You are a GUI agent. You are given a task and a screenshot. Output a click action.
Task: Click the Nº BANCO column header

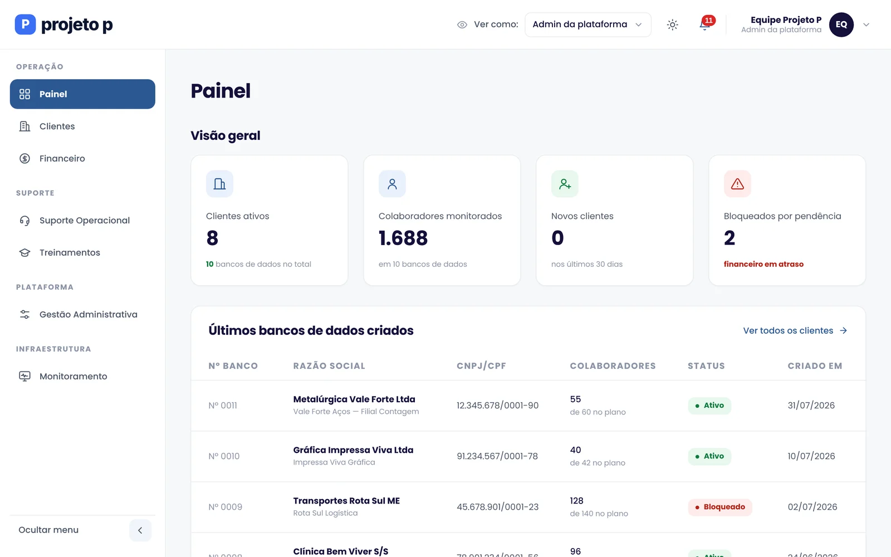[x=233, y=366]
